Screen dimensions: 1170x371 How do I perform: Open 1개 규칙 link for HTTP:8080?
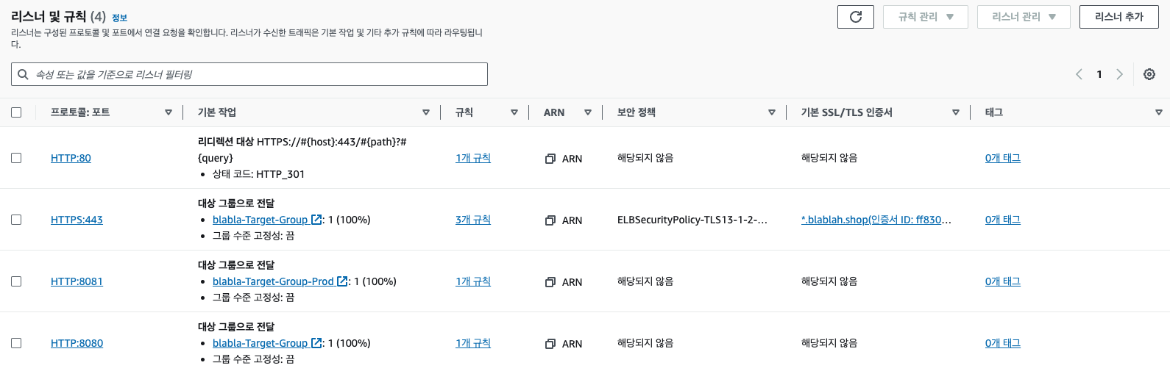tap(473, 343)
